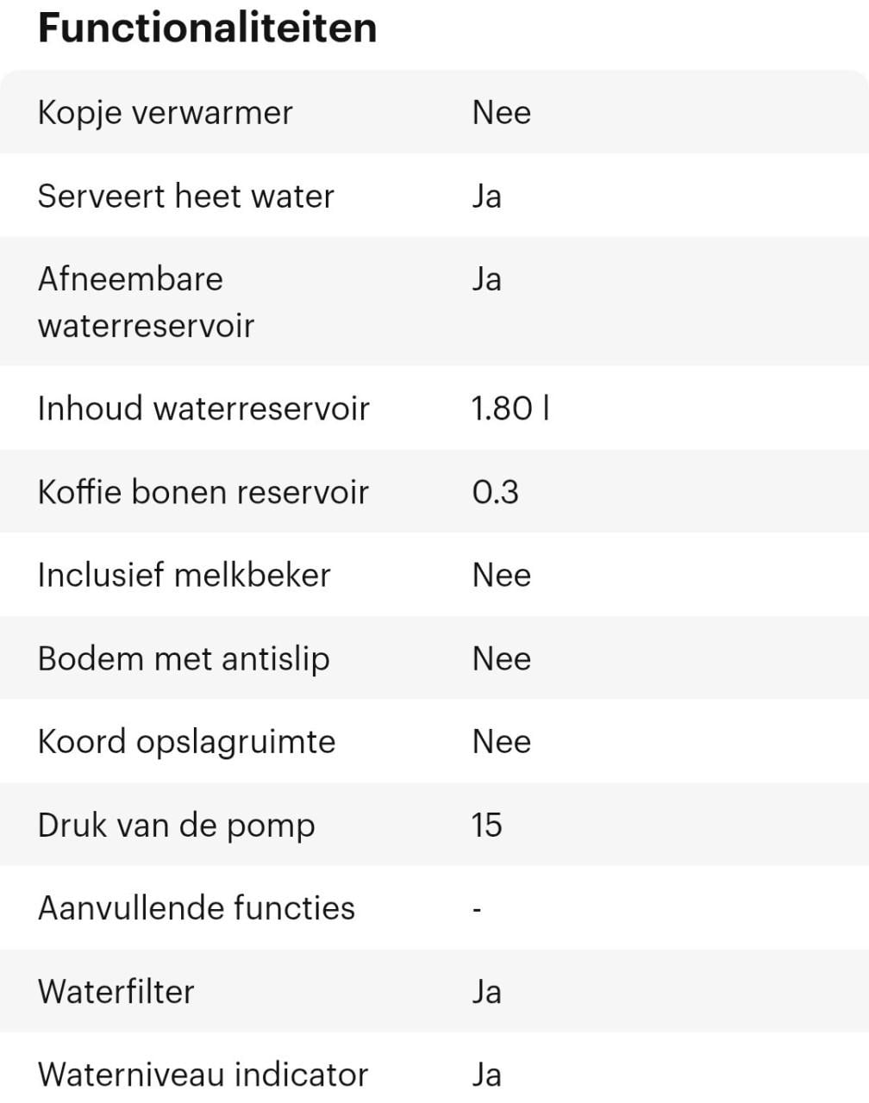Select the Ja value for Serveert heet water

(x=486, y=196)
